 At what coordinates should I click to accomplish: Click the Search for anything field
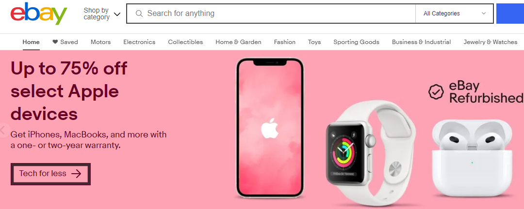[x=271, y=14]
